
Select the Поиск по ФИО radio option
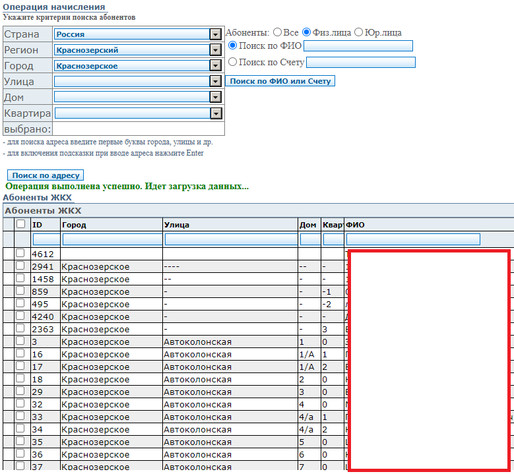tap(232, 45)
